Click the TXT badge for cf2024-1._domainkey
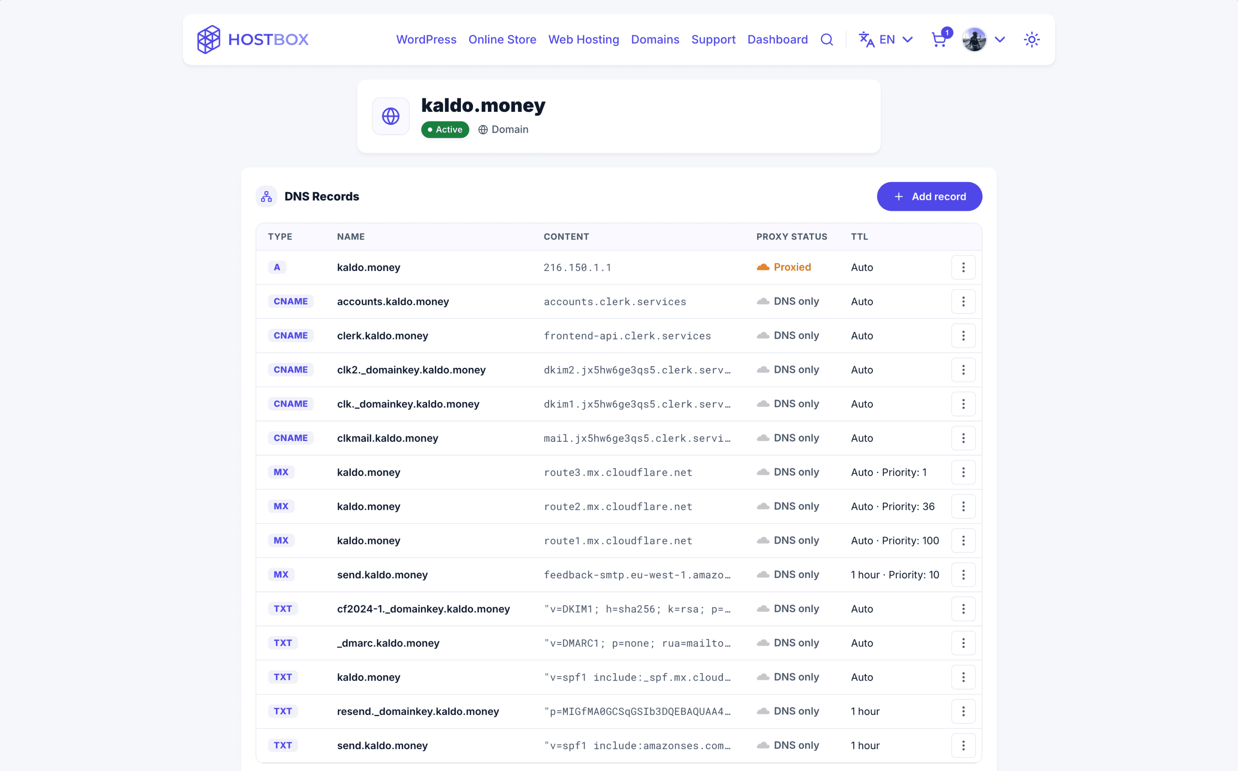This screenshot has height=771, width=1238. tap(283, 609)
